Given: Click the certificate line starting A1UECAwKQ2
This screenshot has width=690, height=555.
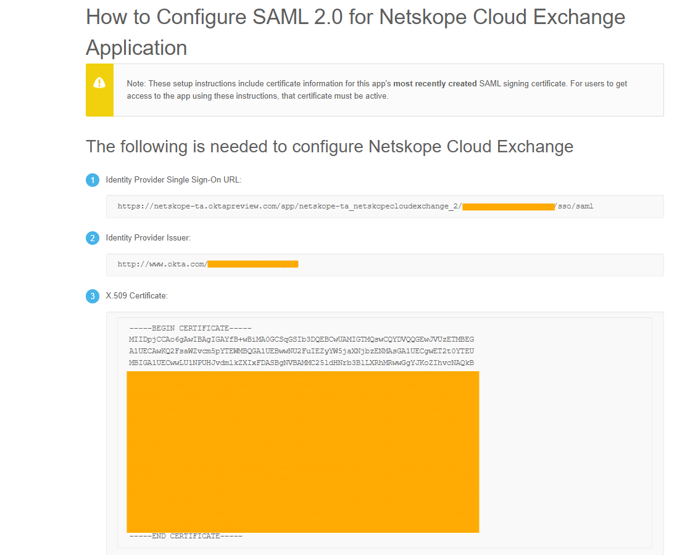Looking at the screenshot, I should click(x=301, y=351).
